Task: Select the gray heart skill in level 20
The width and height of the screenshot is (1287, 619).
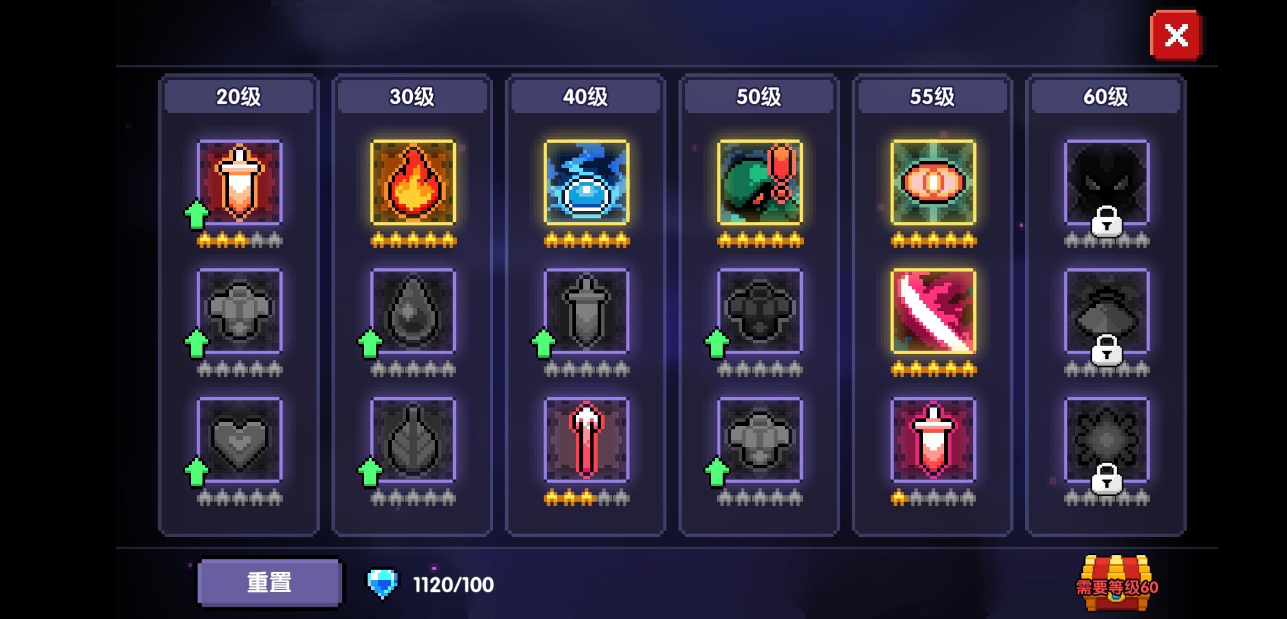Action: point(240,440)
